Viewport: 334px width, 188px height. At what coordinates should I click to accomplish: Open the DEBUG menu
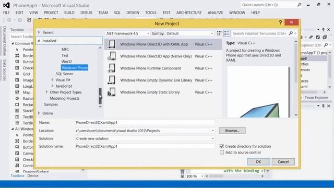[x=86, y=13]
